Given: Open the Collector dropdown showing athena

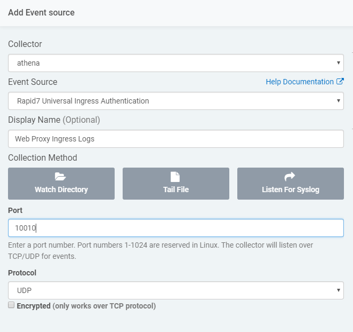Looking at the screenshot, I should [x=175, y=63].
